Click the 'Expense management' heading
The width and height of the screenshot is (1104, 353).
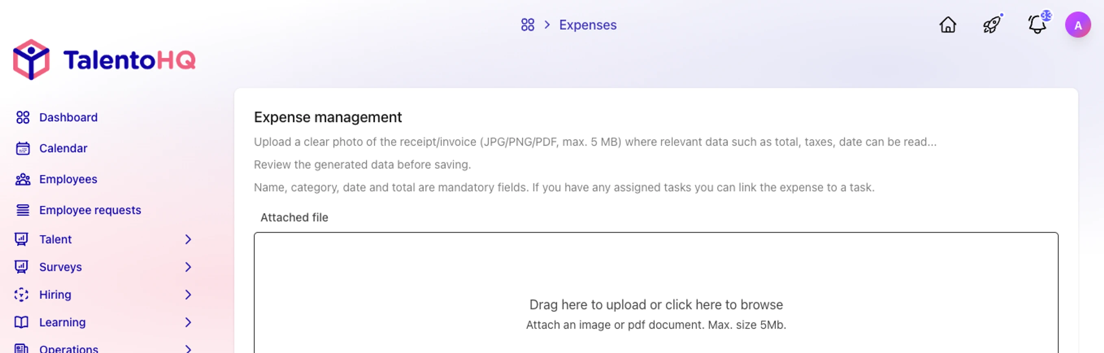(328, 117)
